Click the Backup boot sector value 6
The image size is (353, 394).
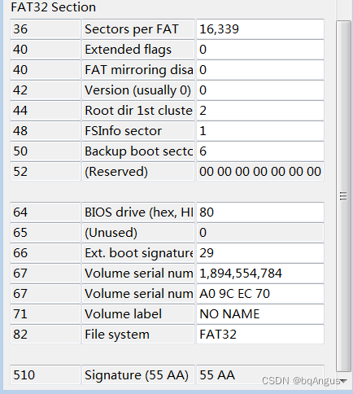pos(260,151)
